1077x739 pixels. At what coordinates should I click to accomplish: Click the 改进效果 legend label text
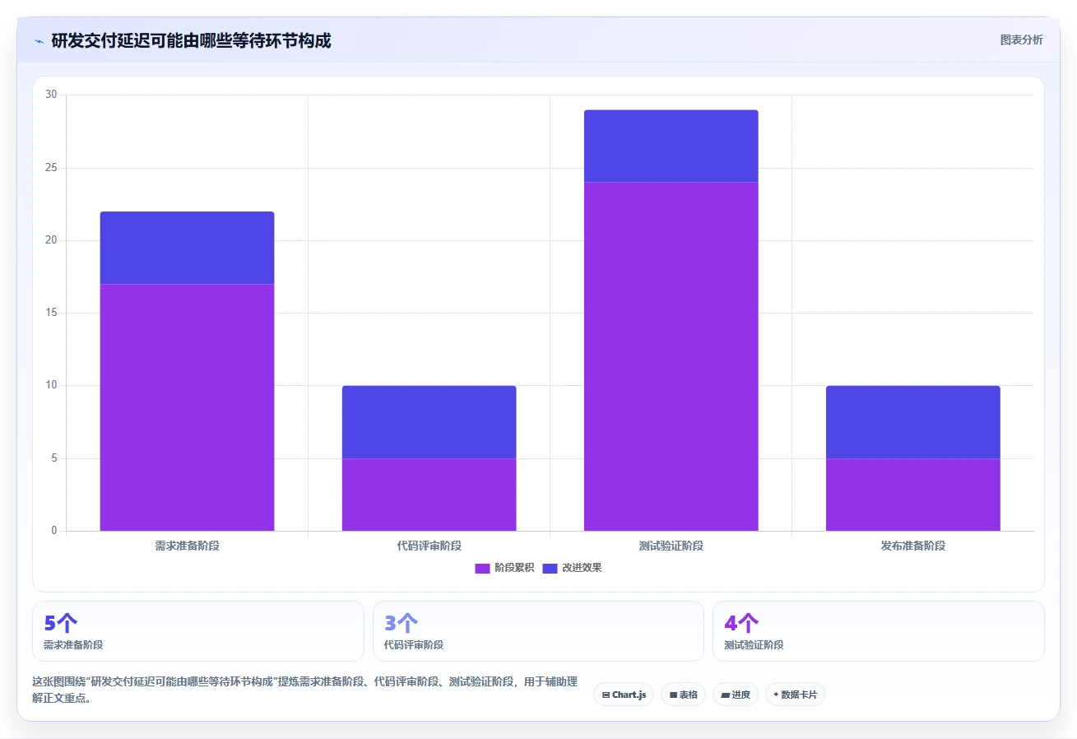[582, 568]
